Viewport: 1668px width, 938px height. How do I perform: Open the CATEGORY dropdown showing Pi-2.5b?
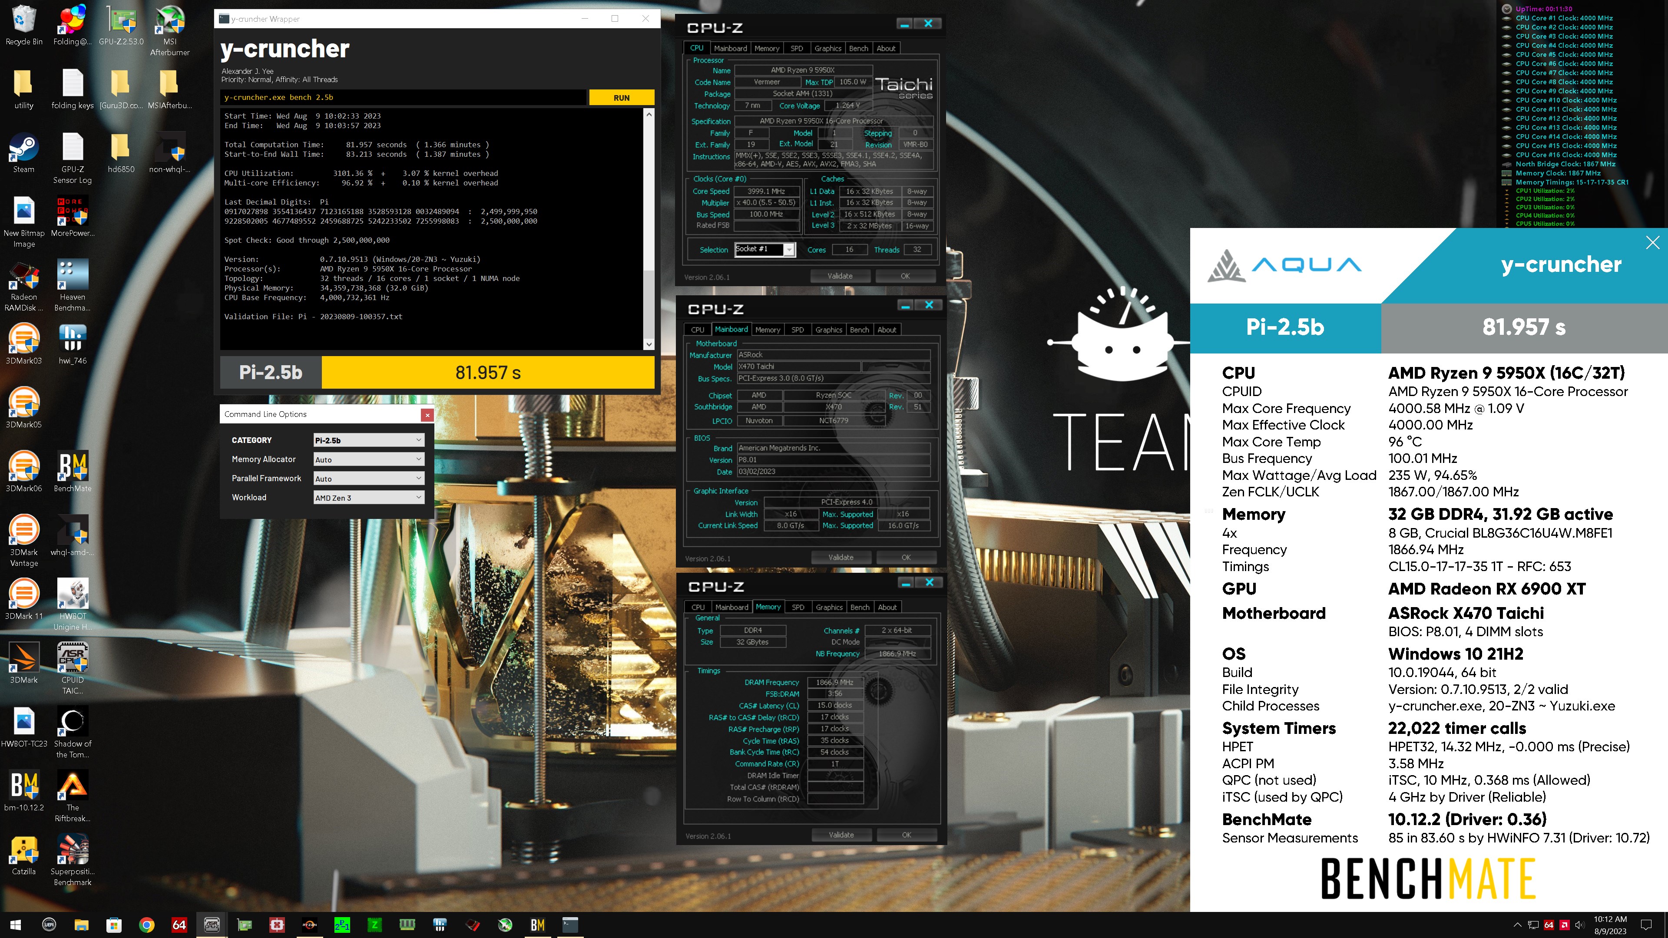coord(368,440)
